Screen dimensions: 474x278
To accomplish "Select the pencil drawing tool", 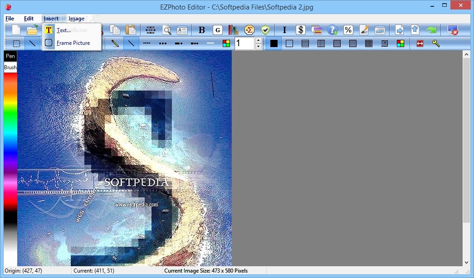I will 115,43.
